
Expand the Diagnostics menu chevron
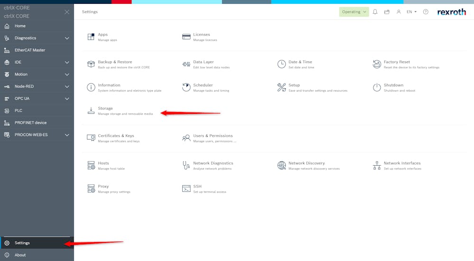pos(67,38)
